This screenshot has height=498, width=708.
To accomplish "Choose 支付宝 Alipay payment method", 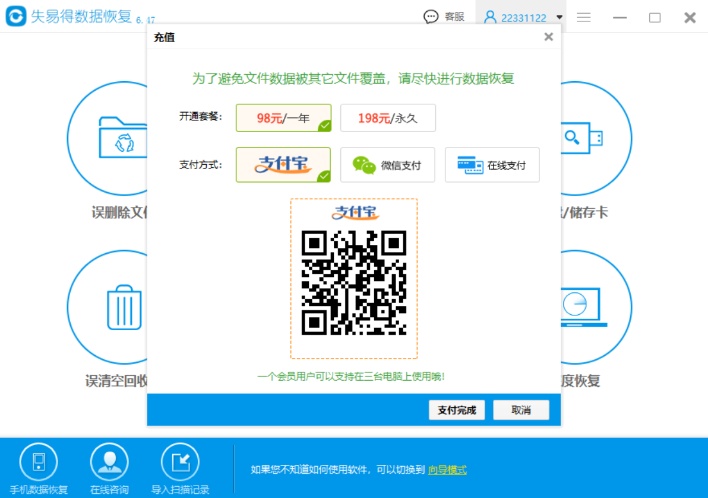I will click(283, 164).
